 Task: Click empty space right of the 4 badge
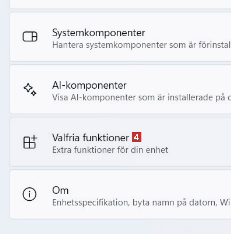pyautogui.click(x=186, y=138)
